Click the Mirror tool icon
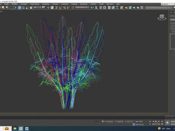Viewport: 175px width, 131px height. (x=92, y=8)
